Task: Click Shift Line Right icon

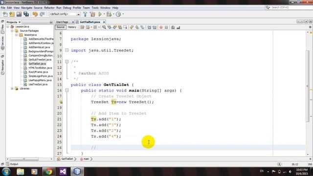Action: click(x=155, y=27)
